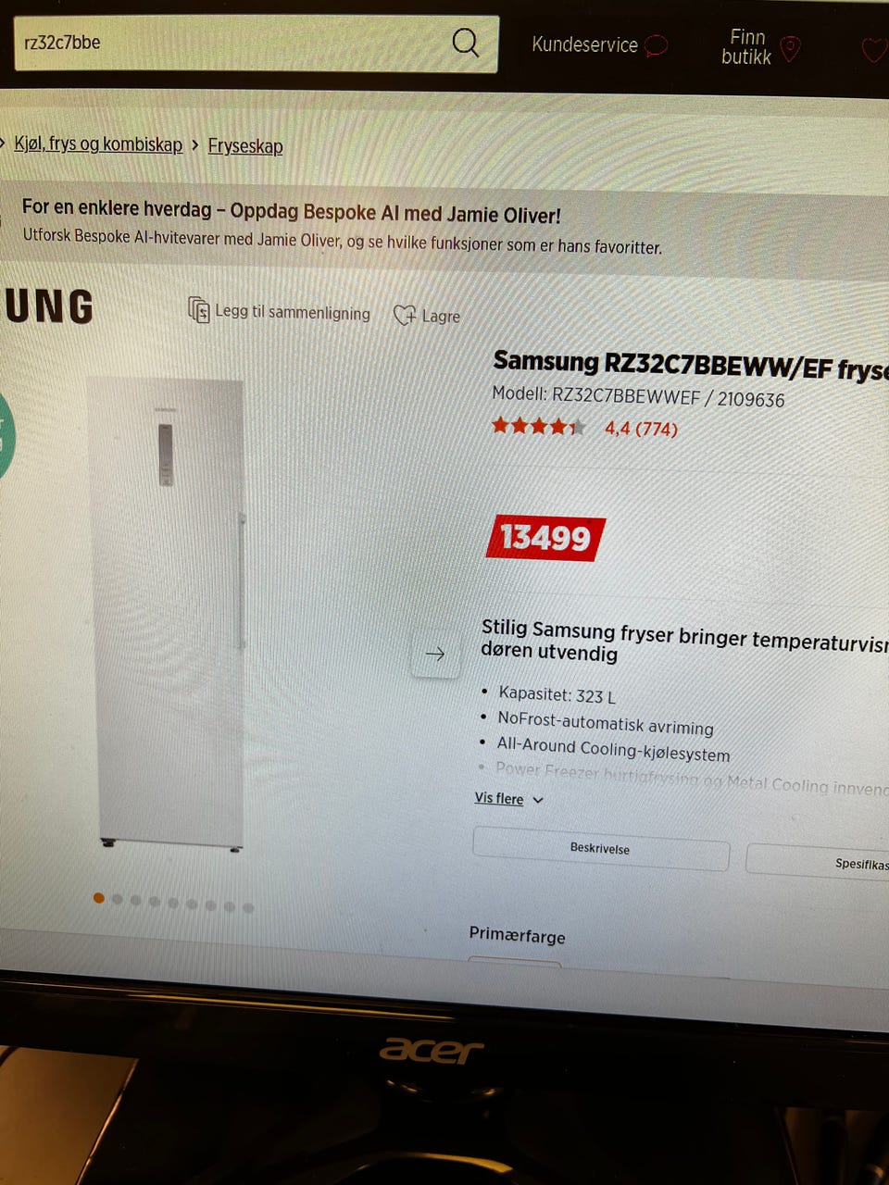889x1185 pixels.
Task: Select the second carousel dot
Action: pyautogui.click(x=118, y=899)
